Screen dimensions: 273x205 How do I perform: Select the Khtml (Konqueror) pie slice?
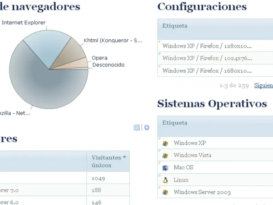click(x=71, y=54)
